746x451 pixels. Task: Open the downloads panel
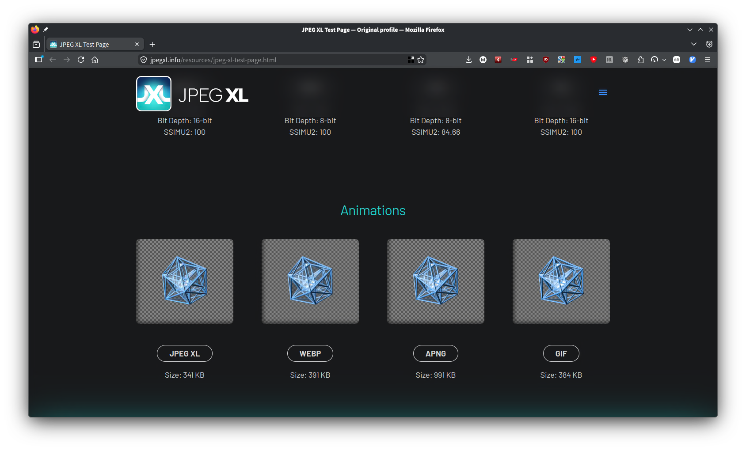pos(468,60)
